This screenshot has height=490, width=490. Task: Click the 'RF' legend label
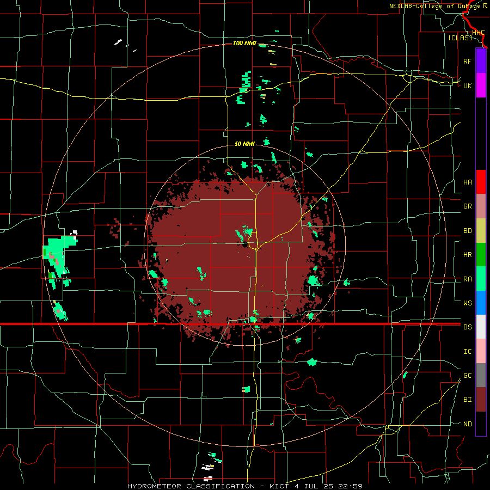[x=467, y=61]
